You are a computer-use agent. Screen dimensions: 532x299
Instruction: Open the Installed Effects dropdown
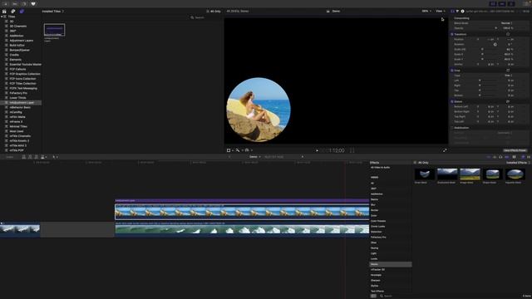point(518,163)
